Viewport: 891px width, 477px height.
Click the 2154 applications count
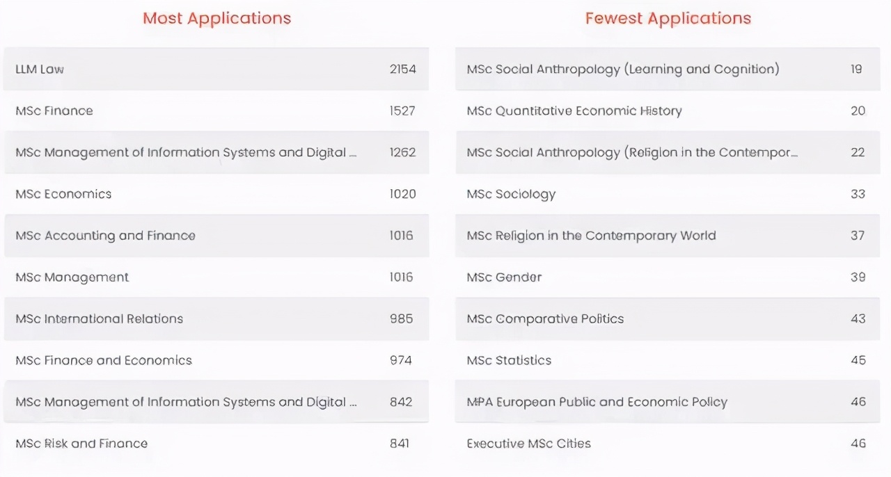(402, 69)
